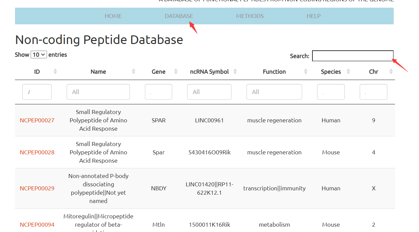Select the 1500011K16Rik ncRNA symbol cell
The image size is (419, 232).
209,225
